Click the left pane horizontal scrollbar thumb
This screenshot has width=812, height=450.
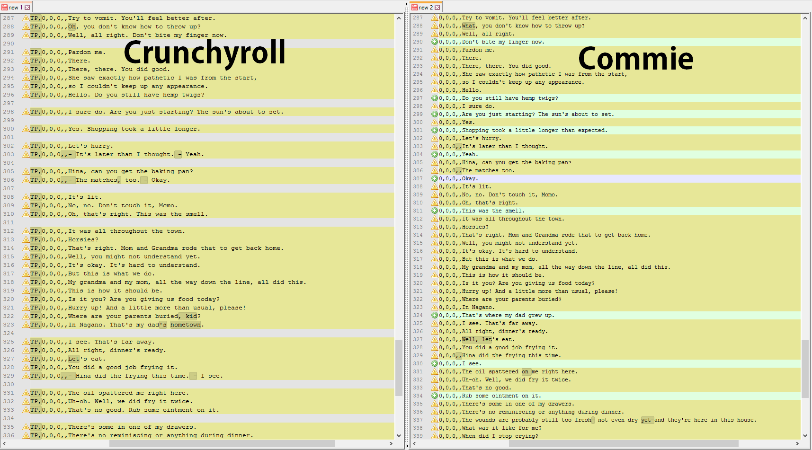coord(222,443)
